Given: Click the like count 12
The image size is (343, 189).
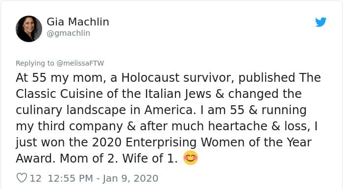Looking at the screenshot, I should (x=35, y=178).
